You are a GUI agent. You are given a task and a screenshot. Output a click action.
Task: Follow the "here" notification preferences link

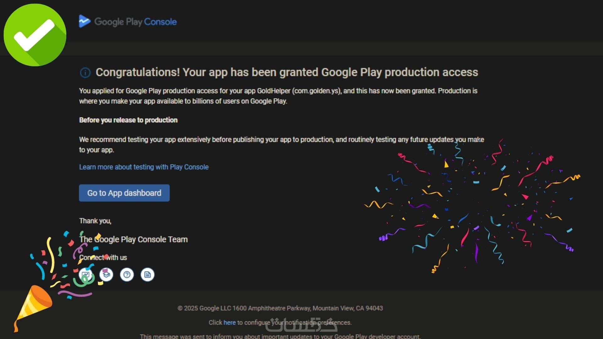click(x=229, y=322)
